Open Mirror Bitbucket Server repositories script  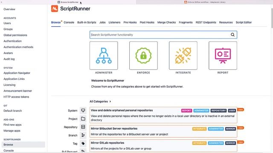click(x=114, y=128)
